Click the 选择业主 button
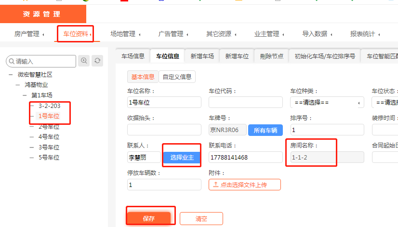The image size is (398, 227). (182, 158)
